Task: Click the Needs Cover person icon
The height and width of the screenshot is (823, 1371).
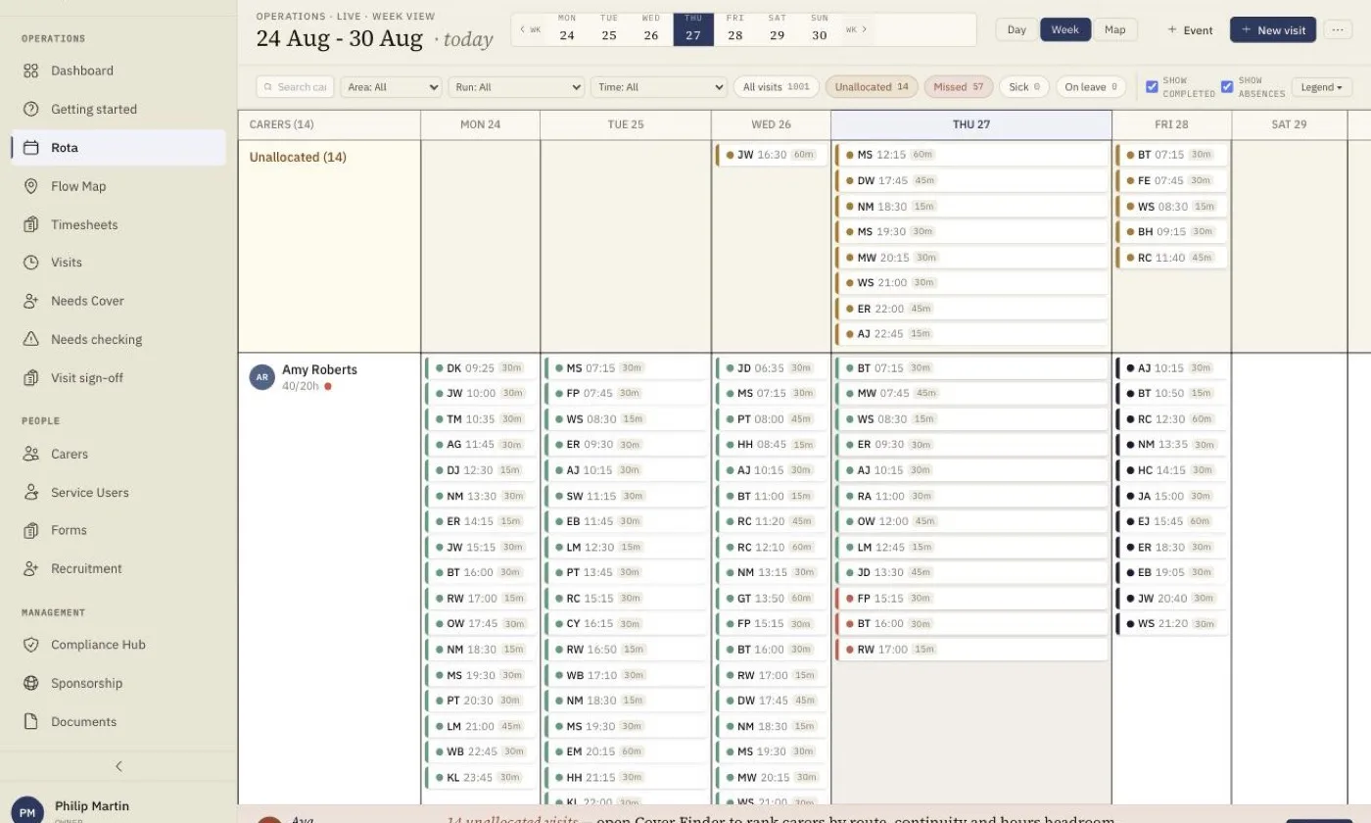Action: point(31,301)
